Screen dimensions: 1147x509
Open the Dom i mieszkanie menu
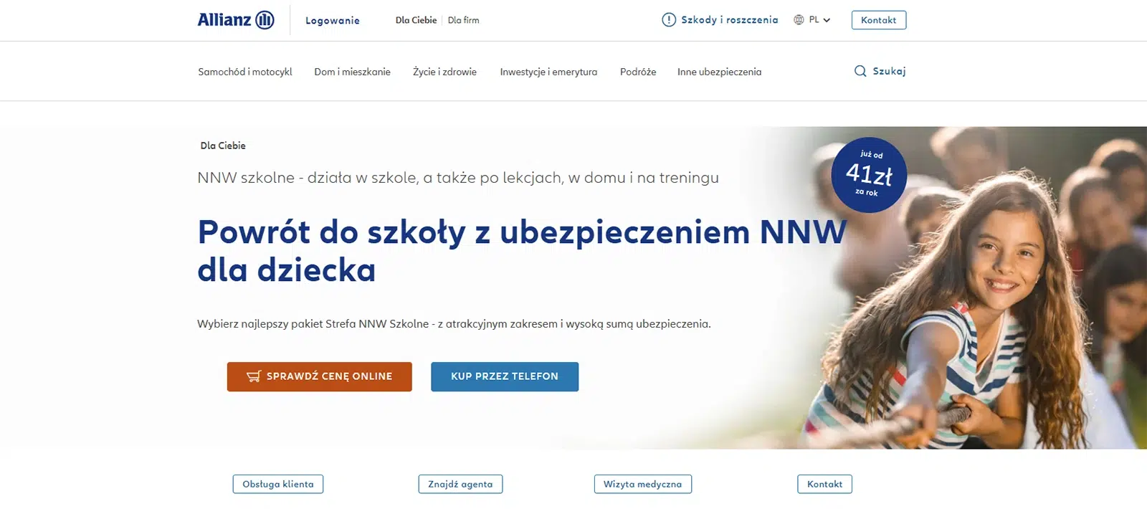coord(352,72)
